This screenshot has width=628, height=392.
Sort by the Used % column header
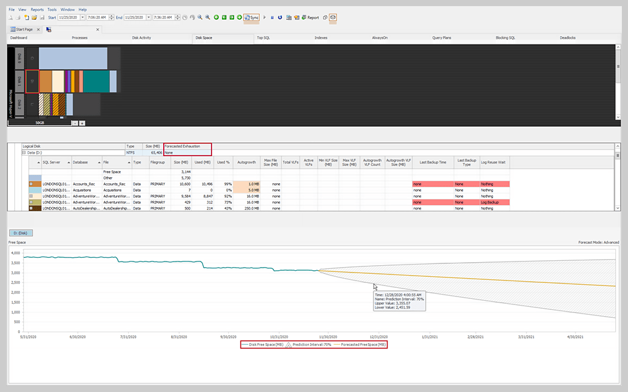click(222, 162)
